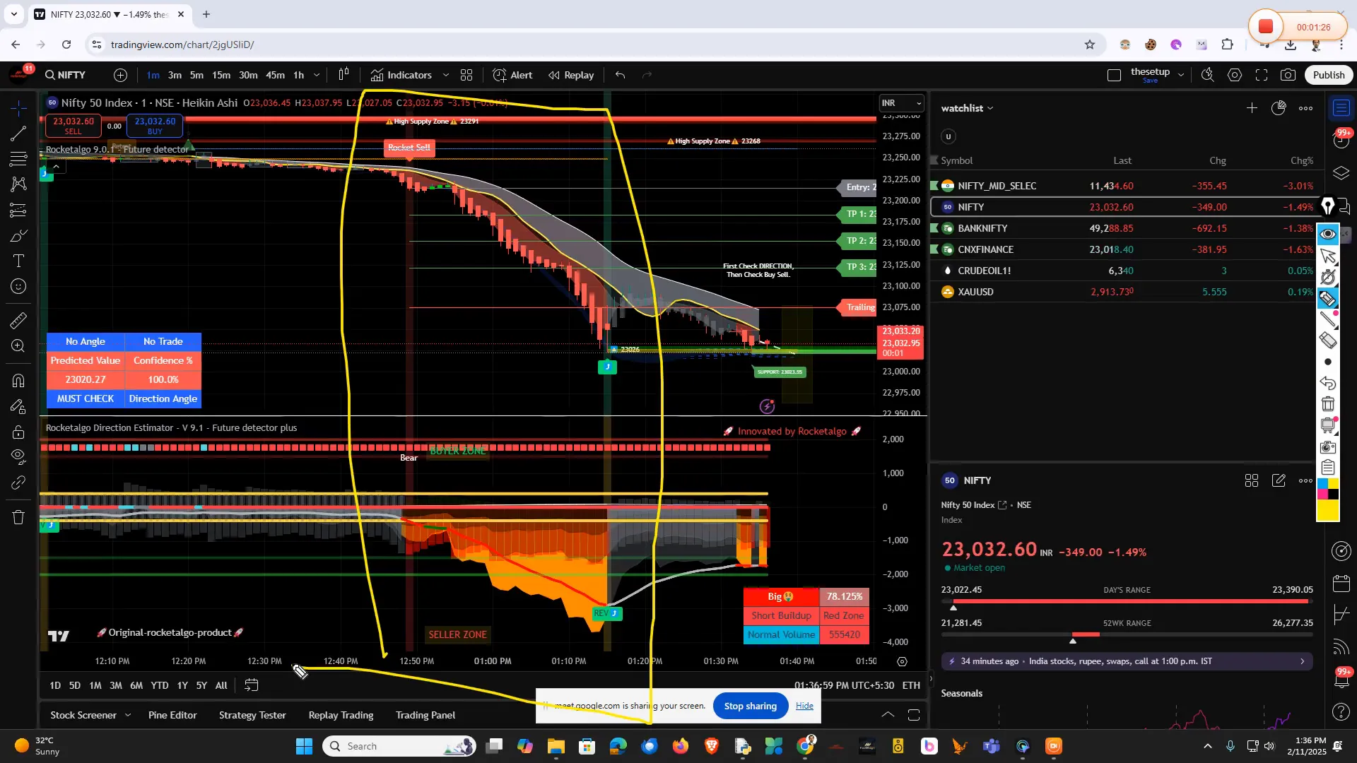Open the timeframe dropdown chevron
Viewport: 1357px width, 763px height.
[x=317, y=75]
